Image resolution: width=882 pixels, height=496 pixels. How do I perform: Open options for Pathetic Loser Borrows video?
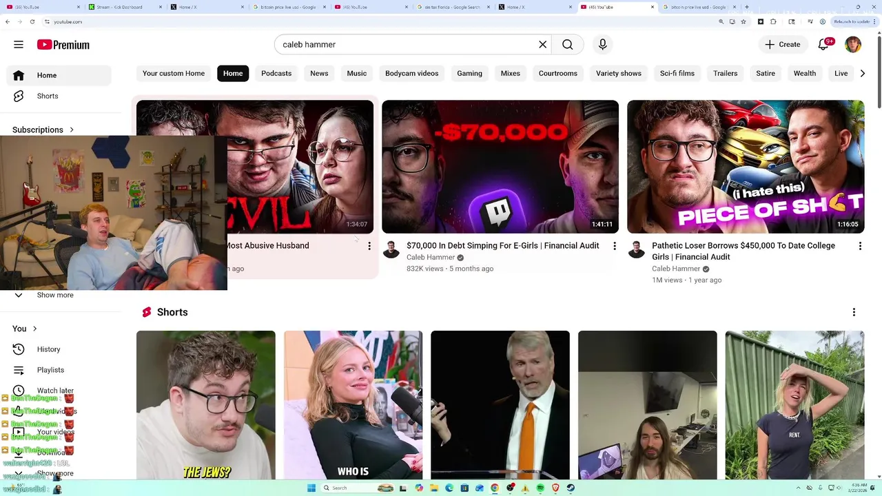point(860,246)
